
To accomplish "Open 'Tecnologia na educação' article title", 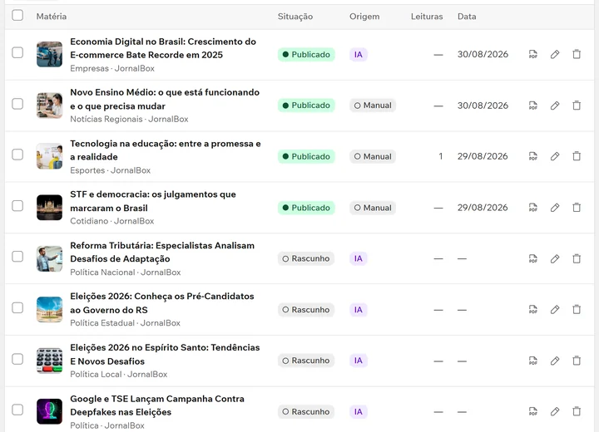I will pyautogui.click(x=166, y=150).
